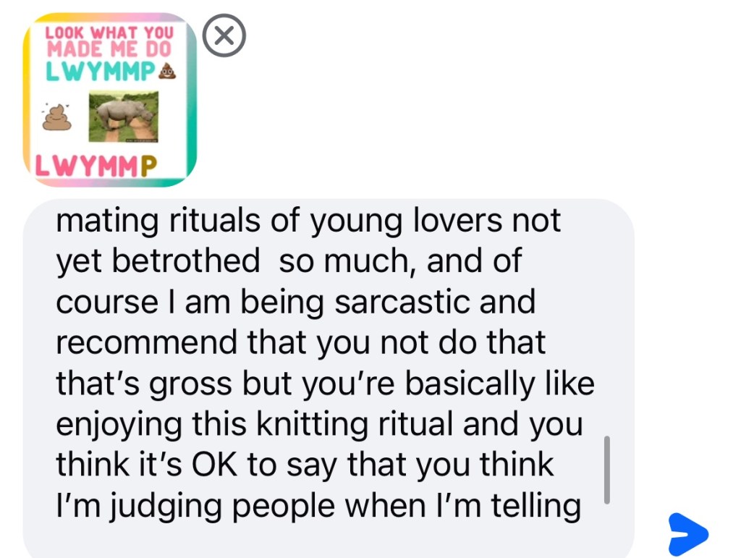This screenshot has width=741, height=558.
Task: Click the rhino photo inside the attachment
Action: click(x=123, y=117)
